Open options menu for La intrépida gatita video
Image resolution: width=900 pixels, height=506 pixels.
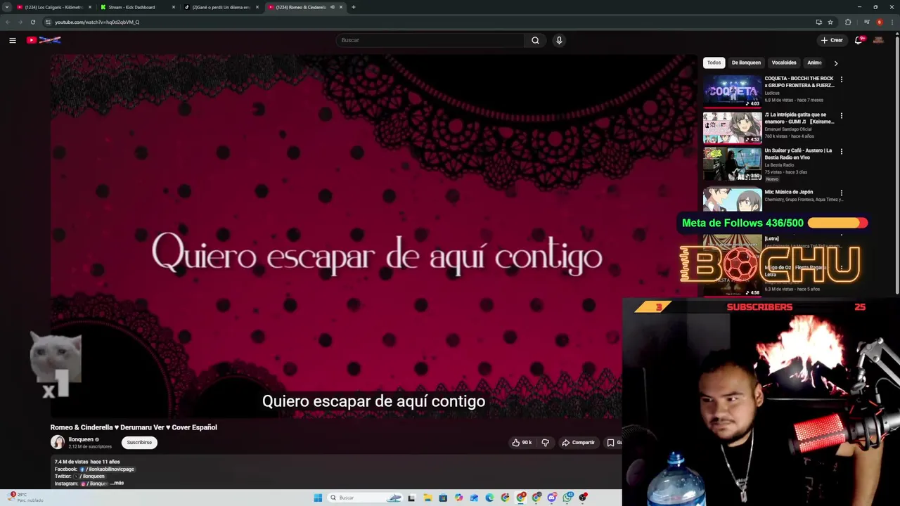[841, 116]
